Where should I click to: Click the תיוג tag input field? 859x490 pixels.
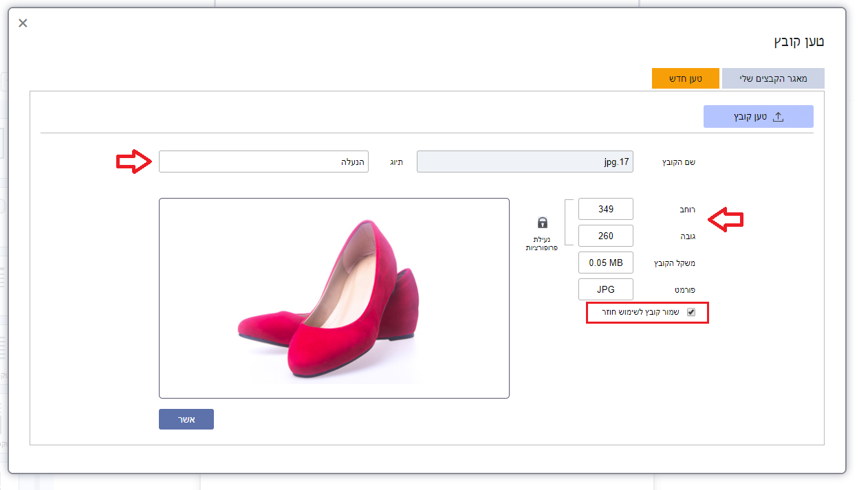263,162
